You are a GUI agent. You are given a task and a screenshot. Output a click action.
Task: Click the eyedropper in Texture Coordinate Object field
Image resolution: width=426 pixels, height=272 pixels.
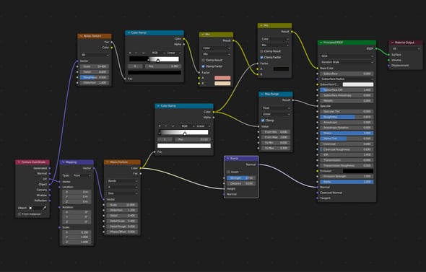[45, 208]
